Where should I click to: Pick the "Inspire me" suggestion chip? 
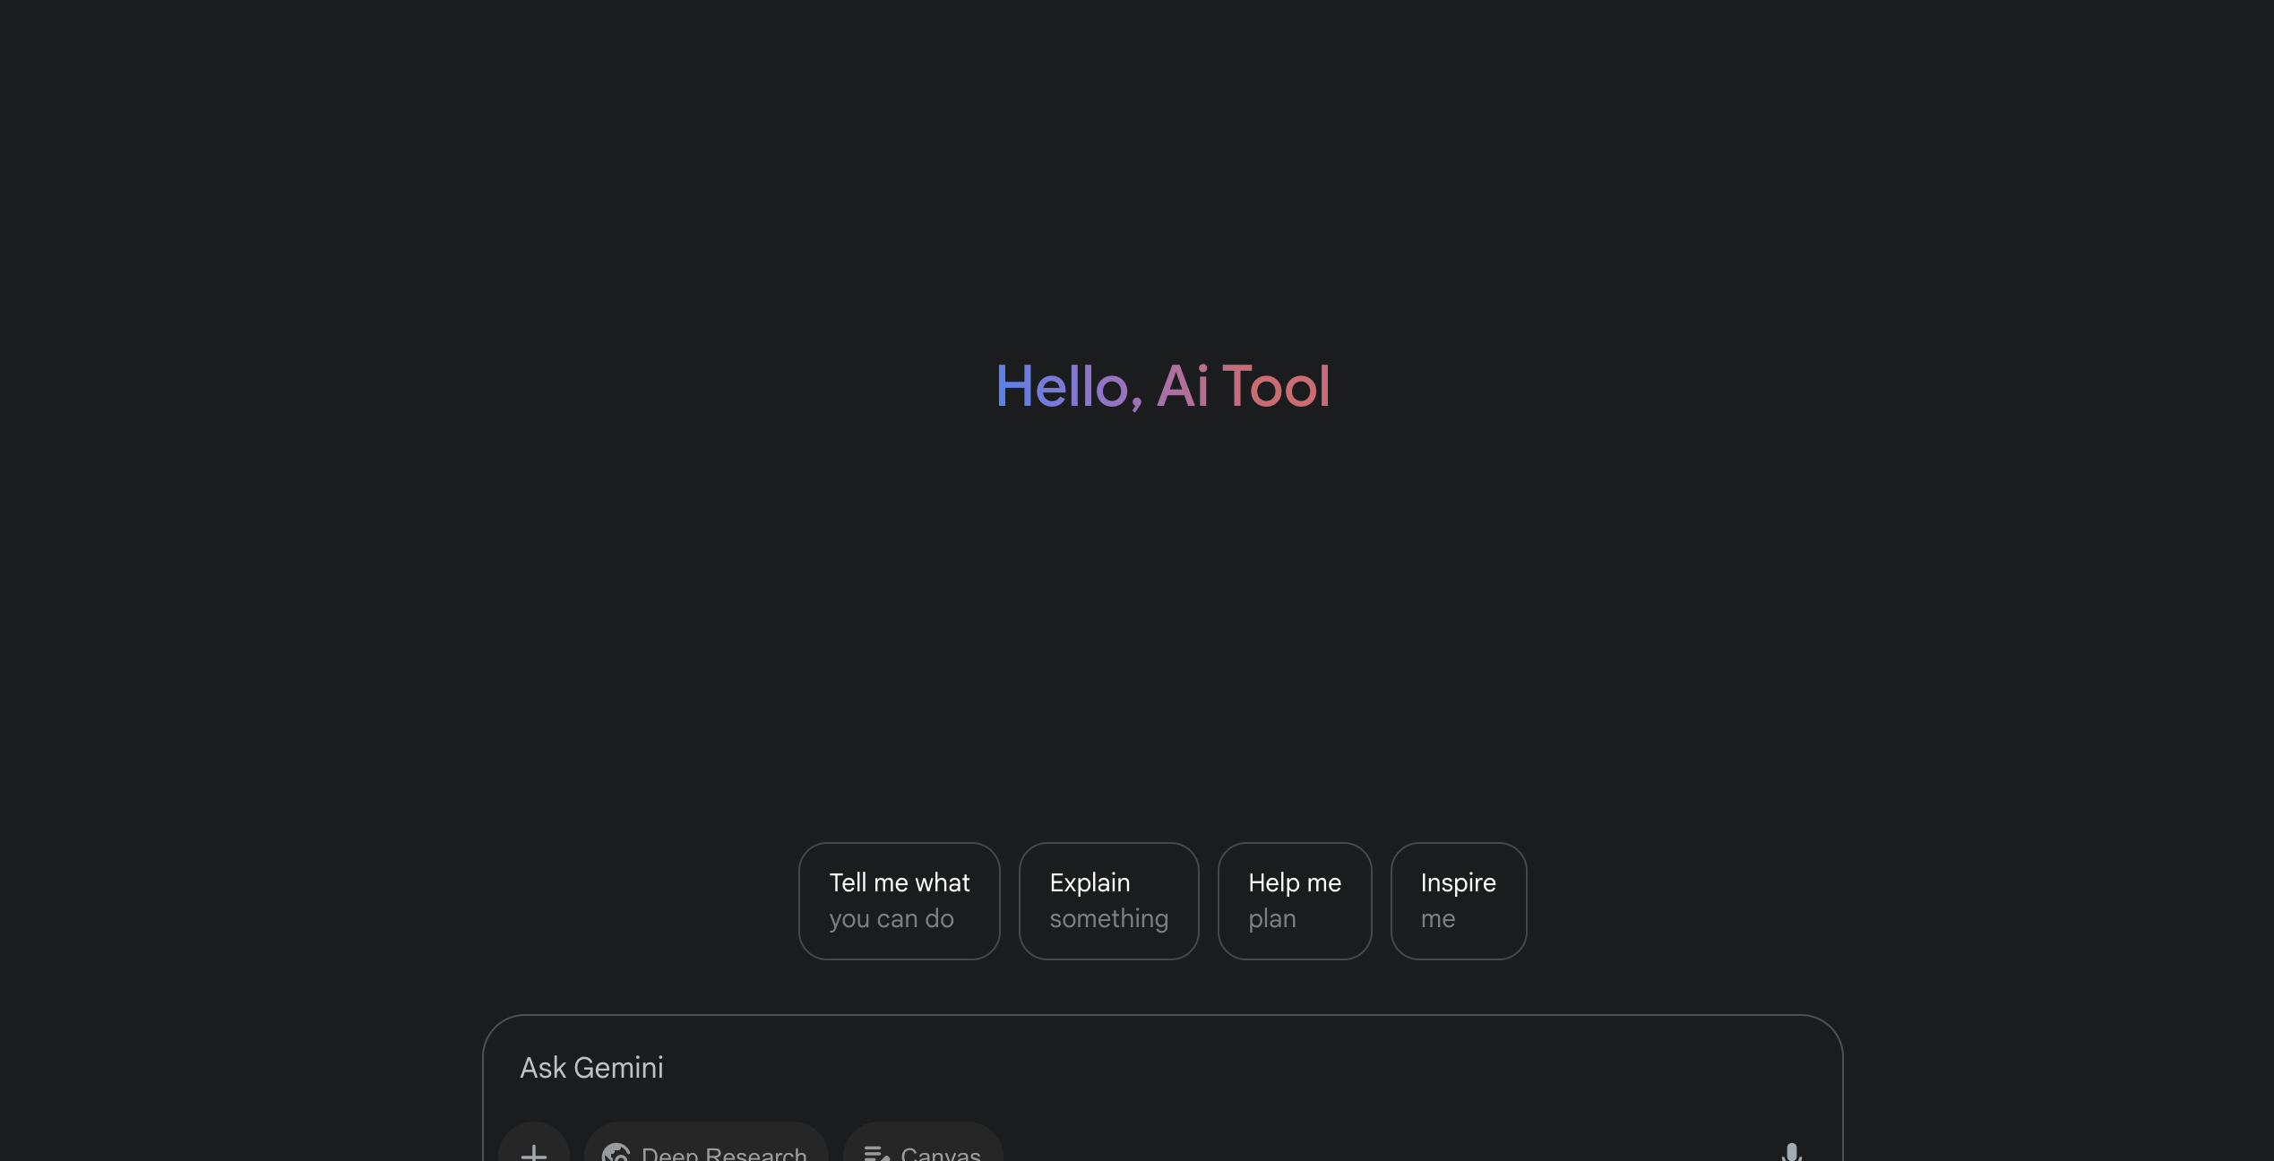click(x=1458, y=900)
